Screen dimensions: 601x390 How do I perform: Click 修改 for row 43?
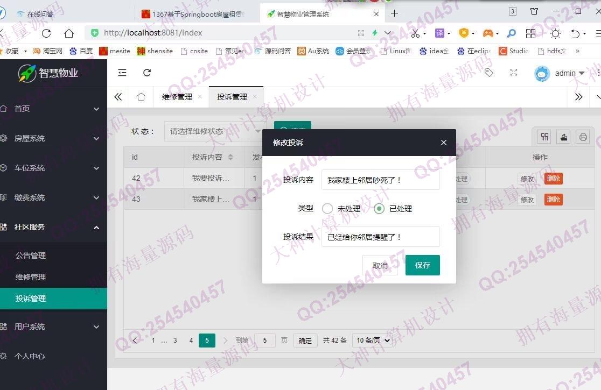coord(527,200)
